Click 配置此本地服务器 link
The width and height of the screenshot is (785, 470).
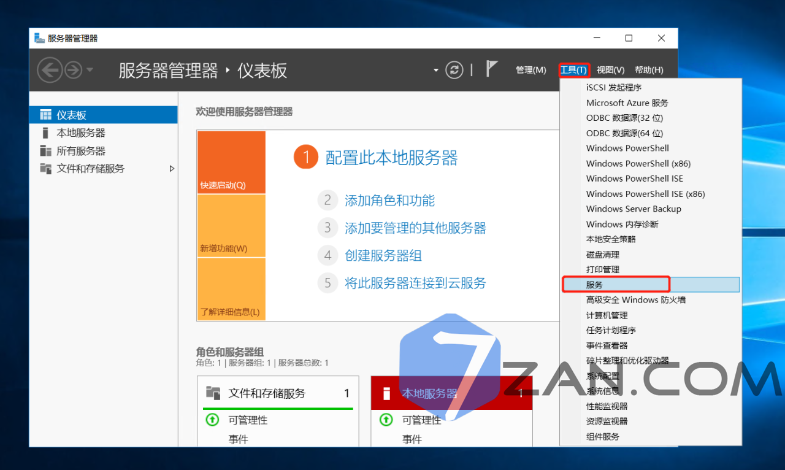pyautogui.click(x=391, y=158)
